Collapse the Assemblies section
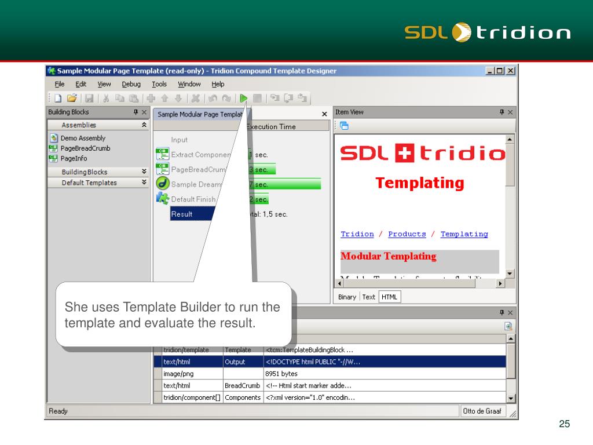This screenshot has height=445, width=593. click(144, 125)
